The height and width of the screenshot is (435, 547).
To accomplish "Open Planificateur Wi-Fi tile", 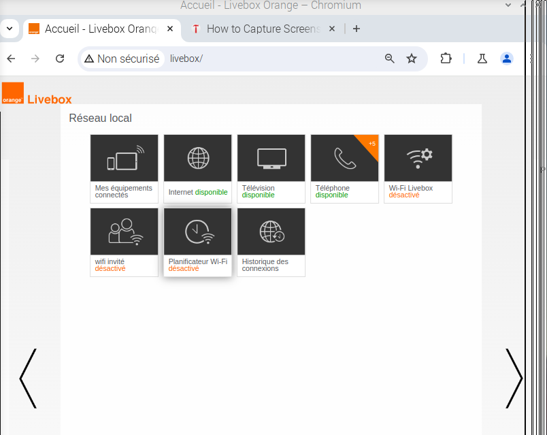I will (x=198, y=242).
